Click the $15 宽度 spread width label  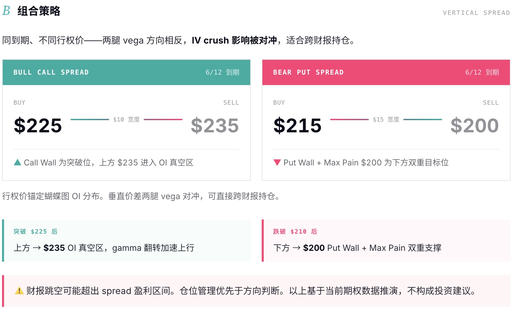(386, 120)
